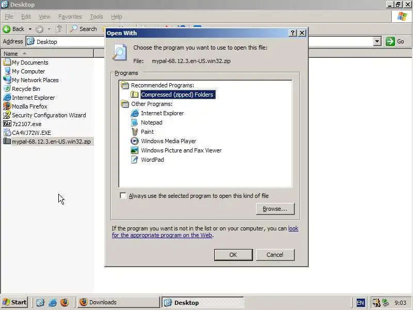Select Security Configuration Wizard item
Screen dimensions: 413x310
point(44,115)
